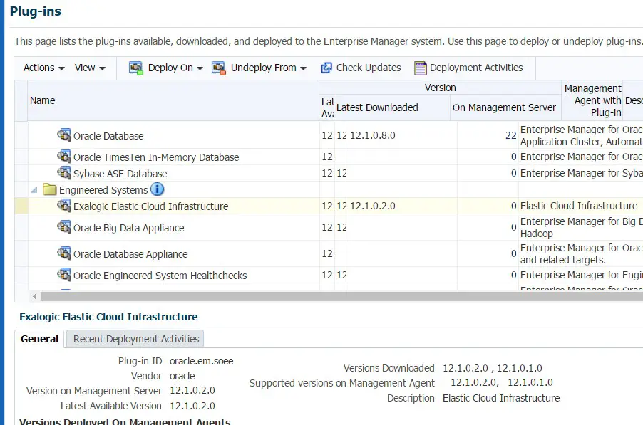The image size is (643, 425).
Task: Click the horizontal scrollbar of the plug-ins table
Action: pos(341,296)
